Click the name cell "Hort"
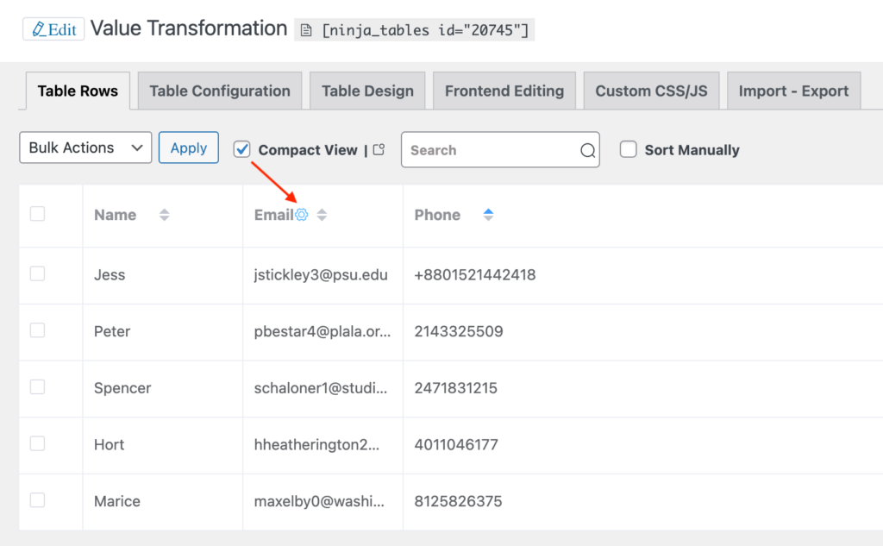 pos(109,444)
